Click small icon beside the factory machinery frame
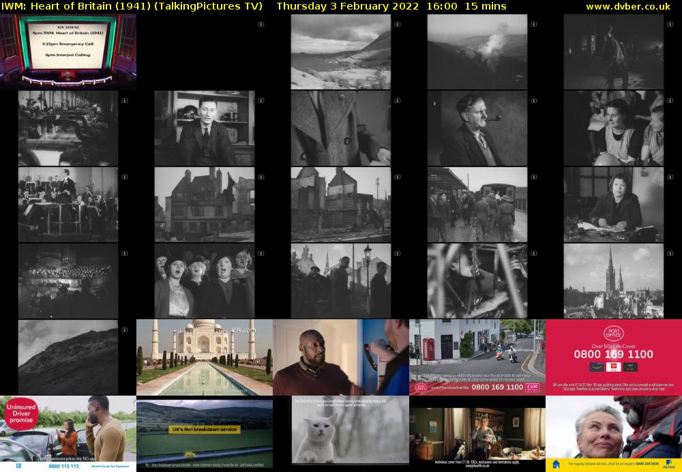 click(124, 100)
